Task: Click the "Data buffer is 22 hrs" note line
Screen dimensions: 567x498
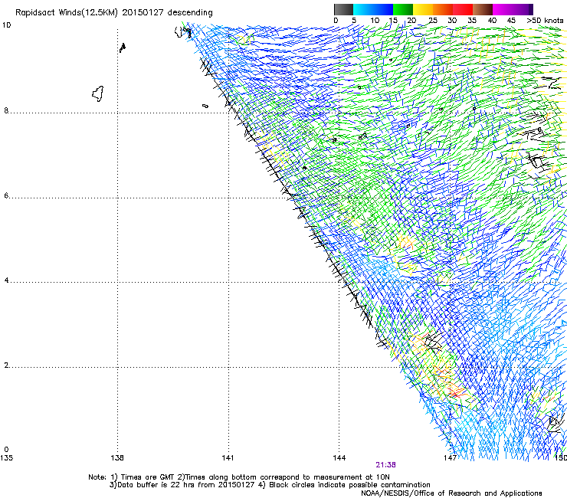Action: pyautogui.click(x=270, y=485)
